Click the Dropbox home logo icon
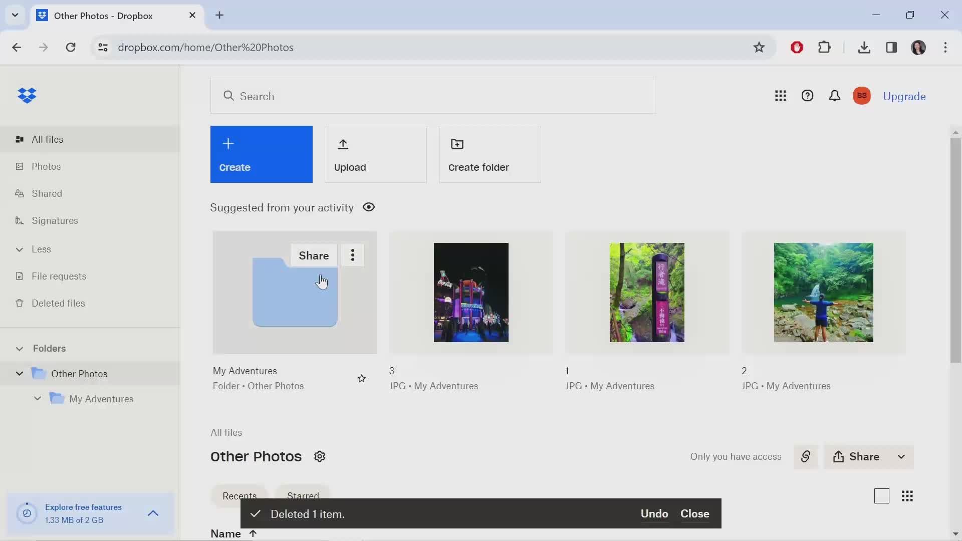Image resolution: width=962 pixels, height=541 pixels. pyautogui.click(x=27, y=96)
